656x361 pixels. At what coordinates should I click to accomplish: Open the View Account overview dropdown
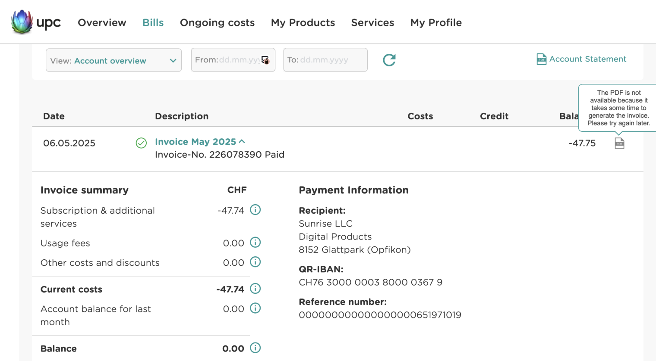tap(114, 60)
